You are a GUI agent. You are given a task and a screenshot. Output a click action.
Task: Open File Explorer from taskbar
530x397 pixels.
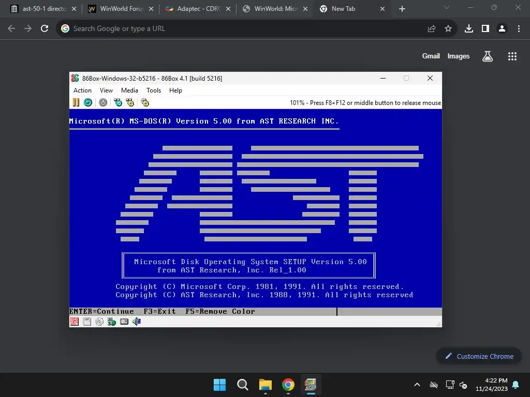(266, 385)
